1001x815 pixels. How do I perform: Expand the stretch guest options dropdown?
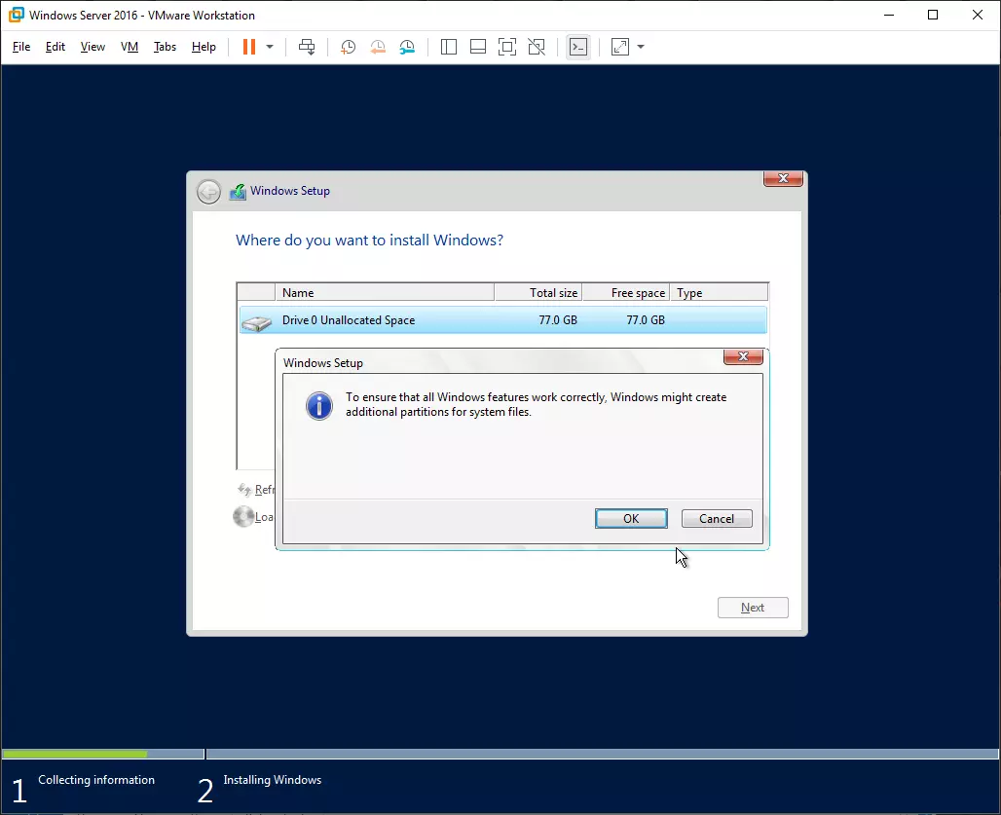[641, 47]
